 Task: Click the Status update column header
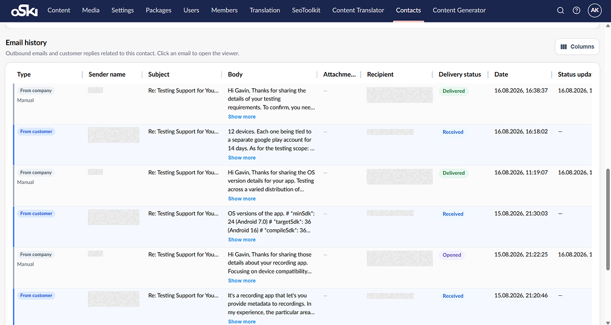[x=575, y=74]
